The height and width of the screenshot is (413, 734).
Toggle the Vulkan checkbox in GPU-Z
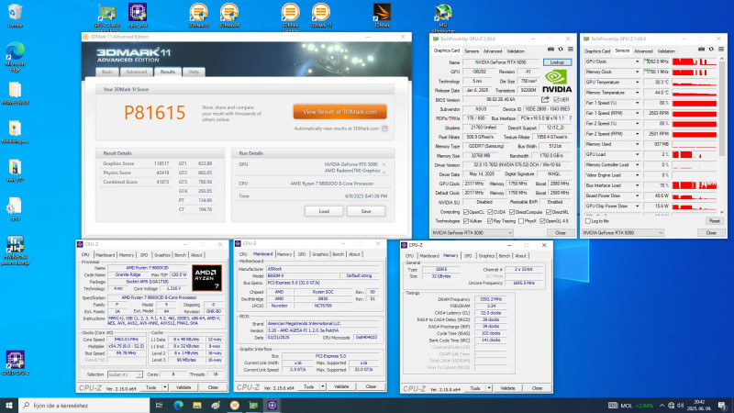(x=466, y=221)
